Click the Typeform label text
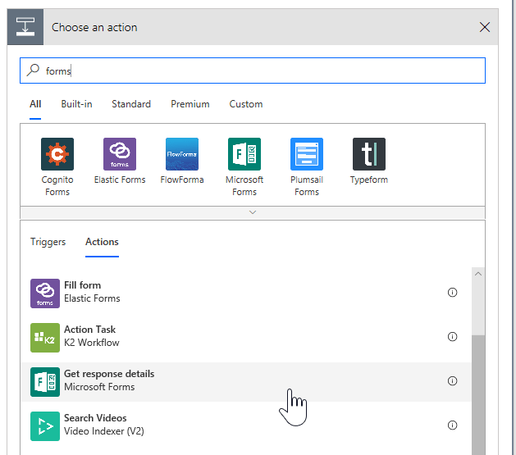Viewport: 516px width, 455px height. [369, 180]
